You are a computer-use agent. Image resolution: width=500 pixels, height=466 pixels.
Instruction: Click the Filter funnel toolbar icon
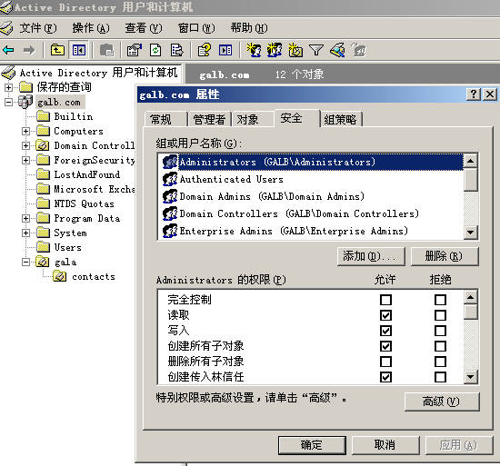316,50
